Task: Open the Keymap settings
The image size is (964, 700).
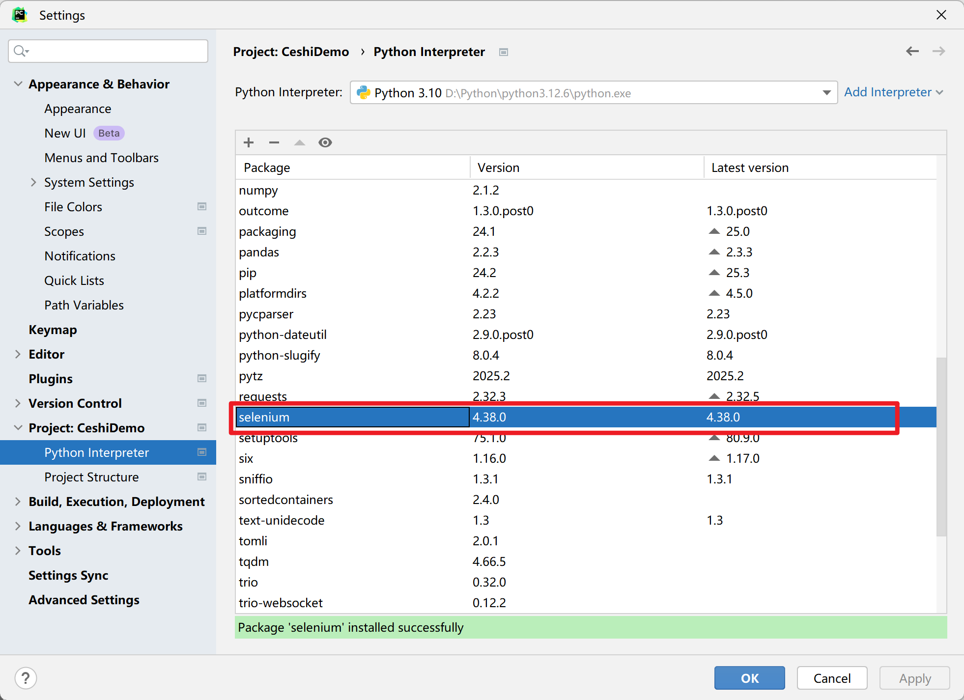Action: tap(53, 330)
